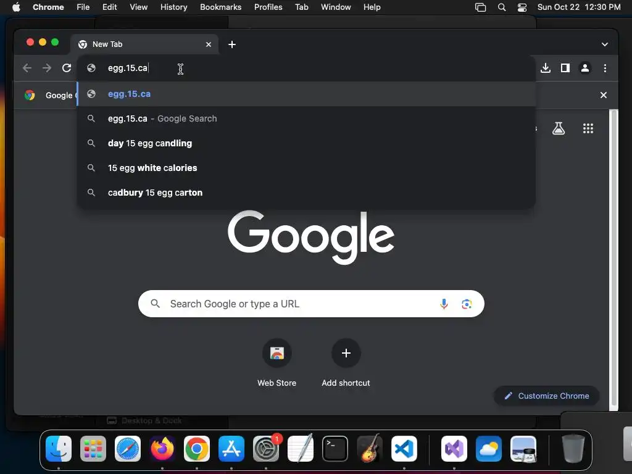Click the page vertical scrollbar
Image resolution: width=632 pixels, height=474 pixels.
click(x=614, y=258)
